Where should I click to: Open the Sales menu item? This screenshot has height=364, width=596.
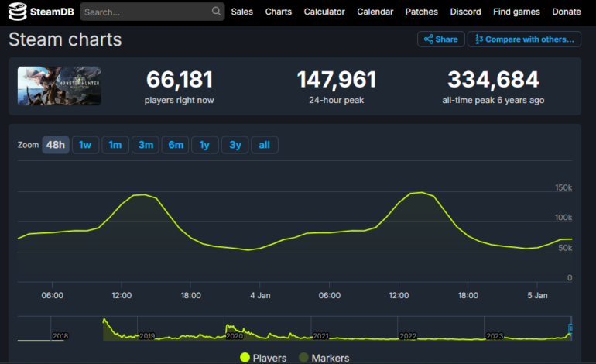point(241,12)
